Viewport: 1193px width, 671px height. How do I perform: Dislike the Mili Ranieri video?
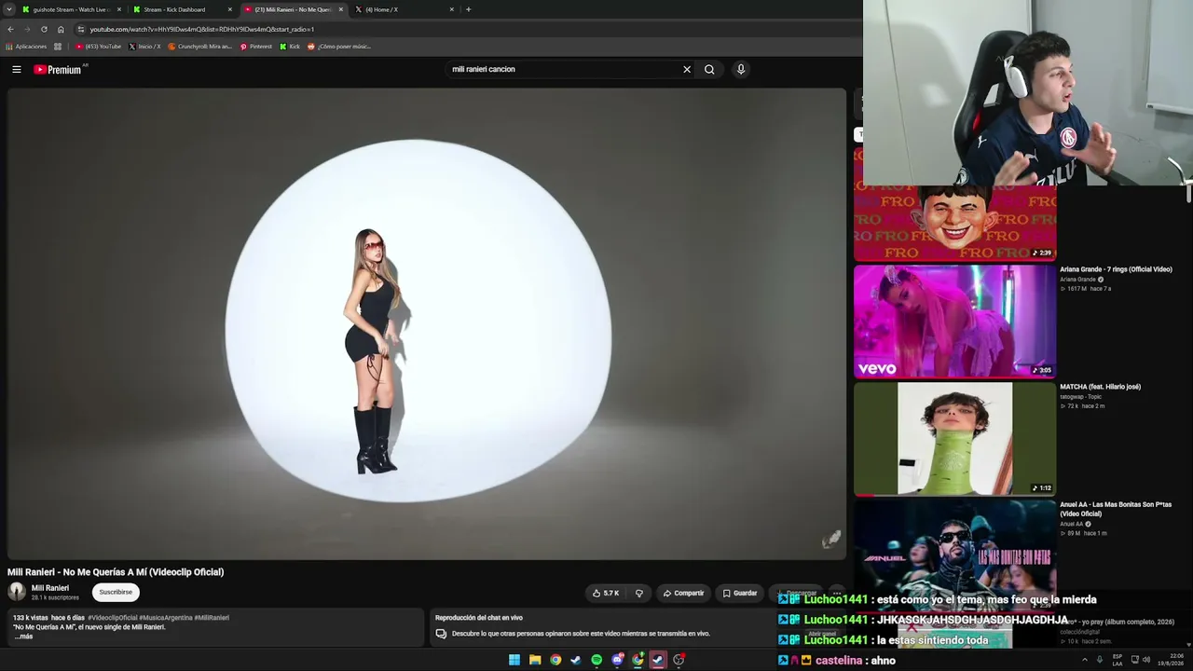coord(639,593)
